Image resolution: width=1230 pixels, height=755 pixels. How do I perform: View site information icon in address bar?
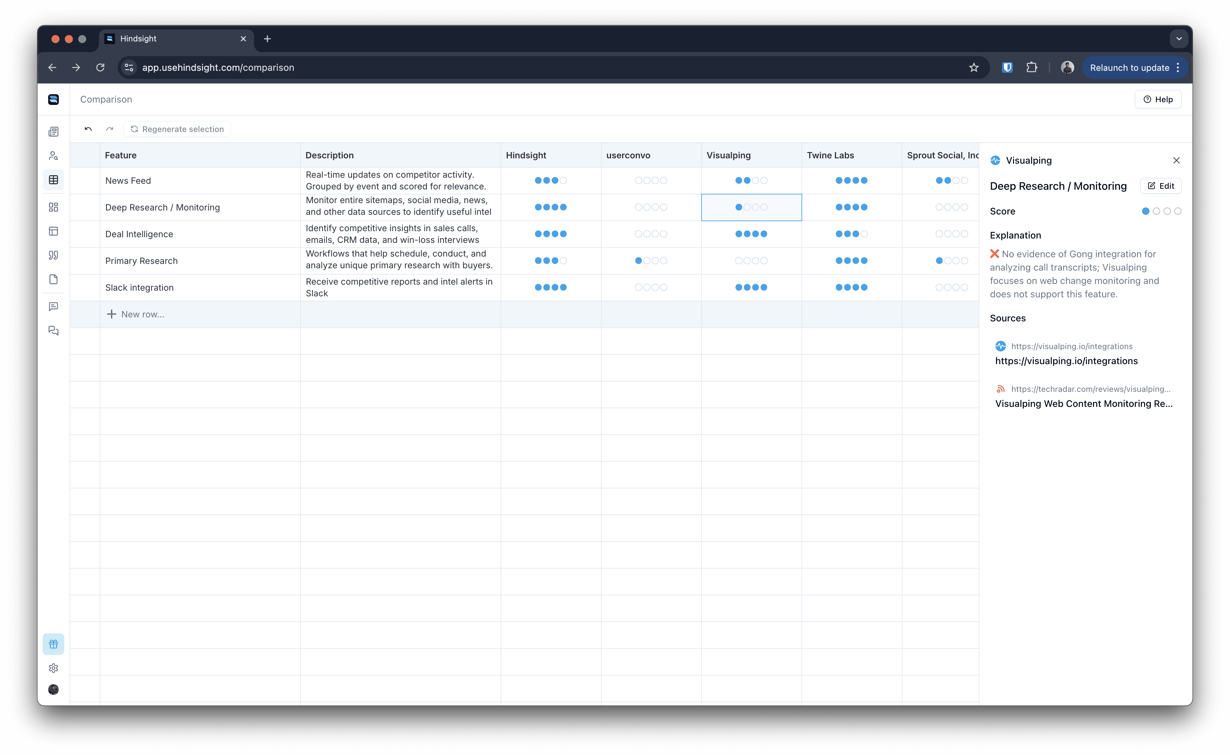(x=129, y=67)
